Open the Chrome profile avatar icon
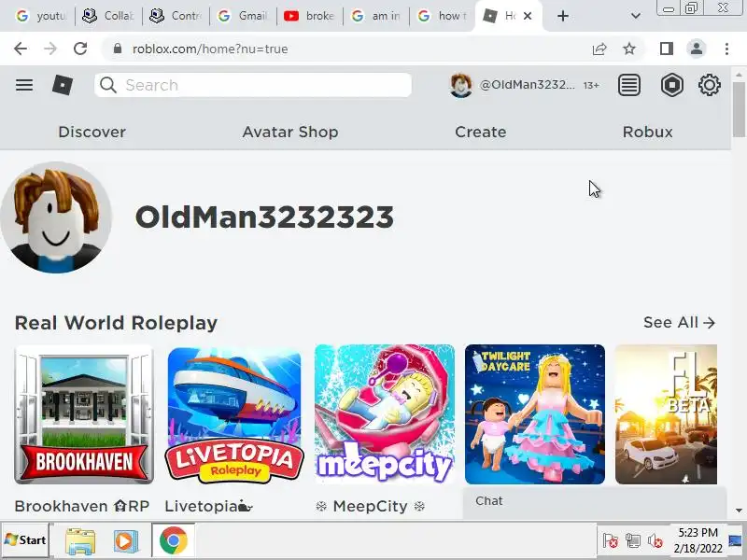This screenshot has width=747, height=560. coord(697,49)
